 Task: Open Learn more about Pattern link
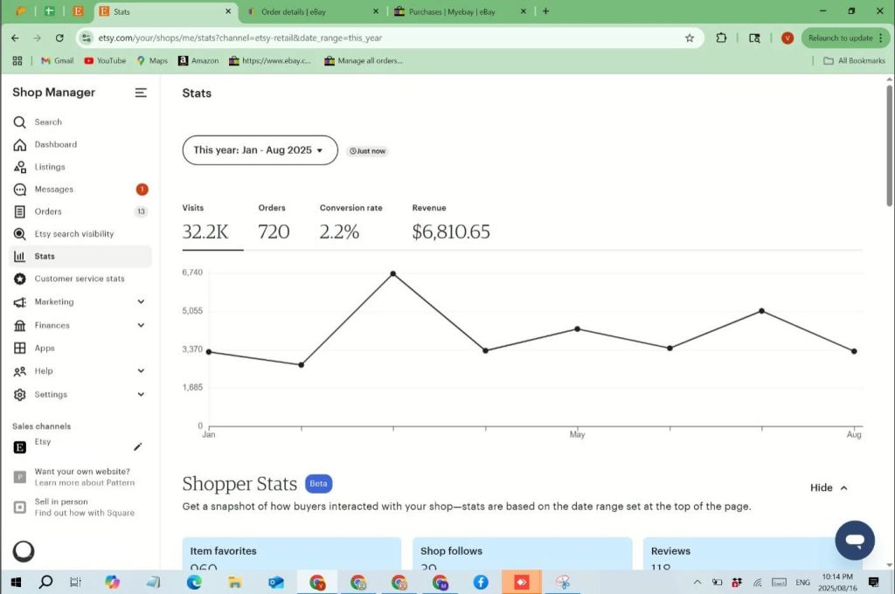point(84,483)
